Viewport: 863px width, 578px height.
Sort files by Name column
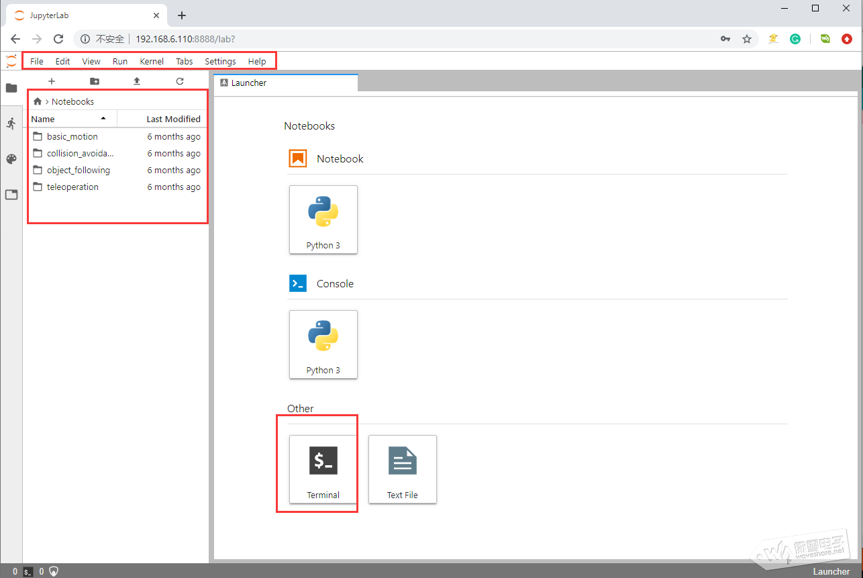tap(67, 119)
